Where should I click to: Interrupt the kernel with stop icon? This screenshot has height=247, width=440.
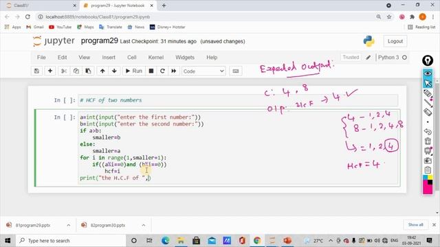[x=151, y=71]
